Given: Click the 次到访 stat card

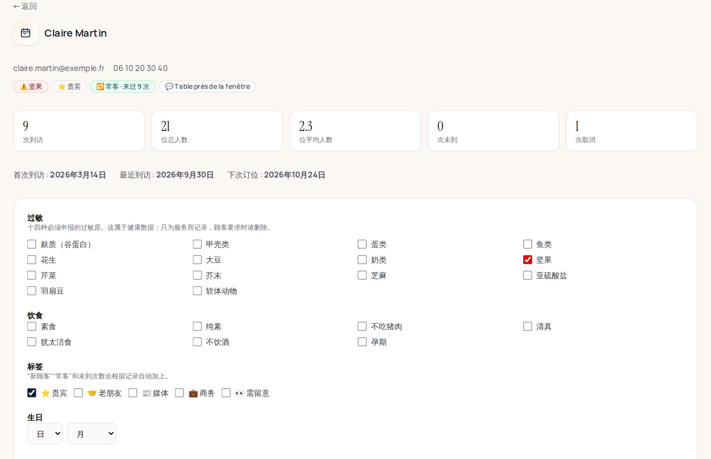Looking at the screenshot, I should pyautogui.click(x=79, y=131).
